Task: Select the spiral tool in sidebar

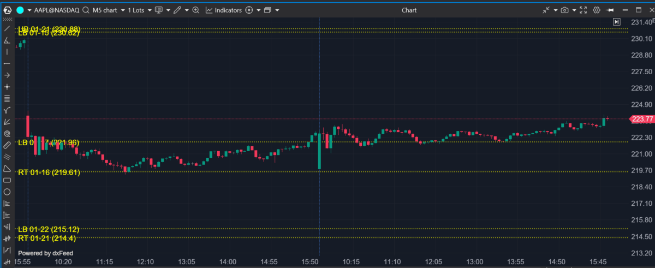Action: coord(7,134)
